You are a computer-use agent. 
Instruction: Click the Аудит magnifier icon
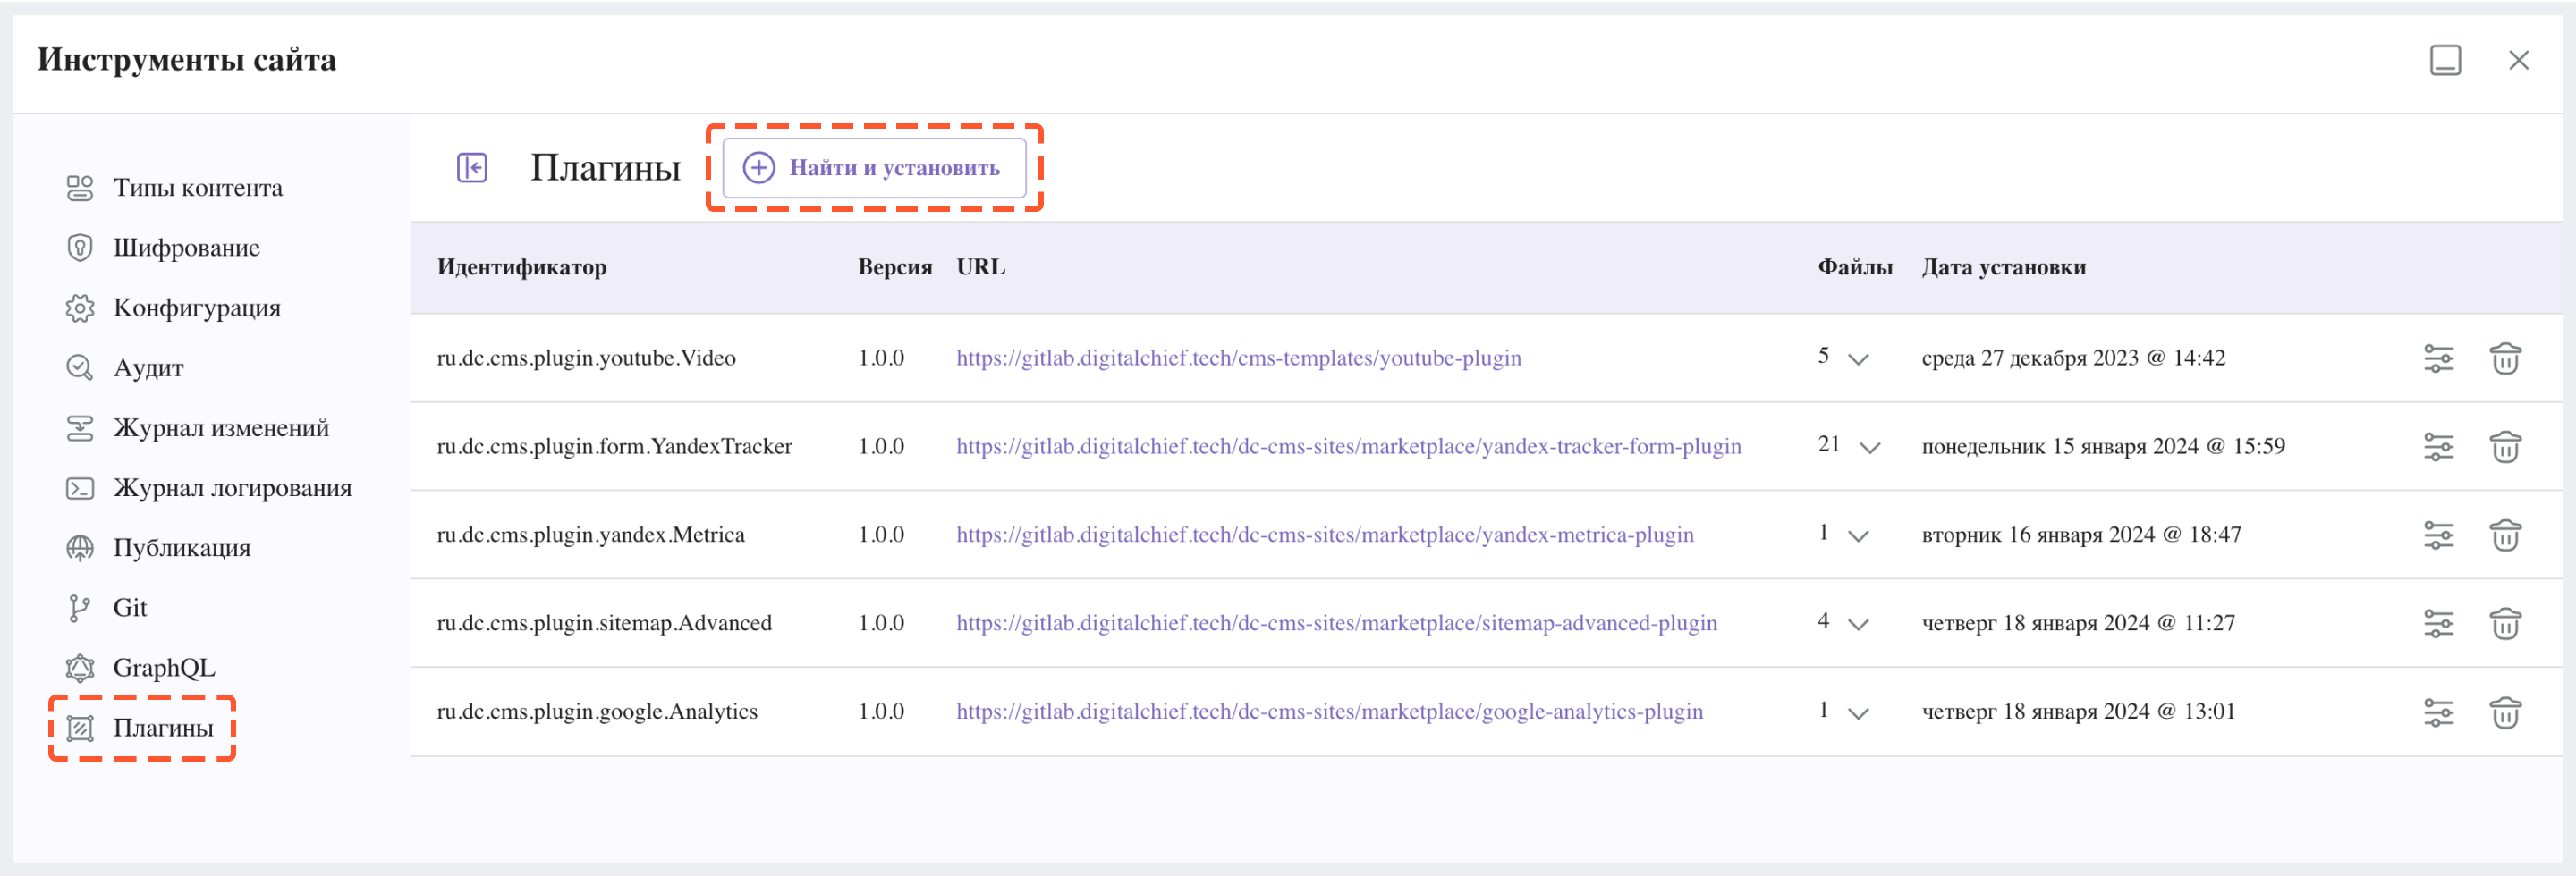click(x=80, y=367)
